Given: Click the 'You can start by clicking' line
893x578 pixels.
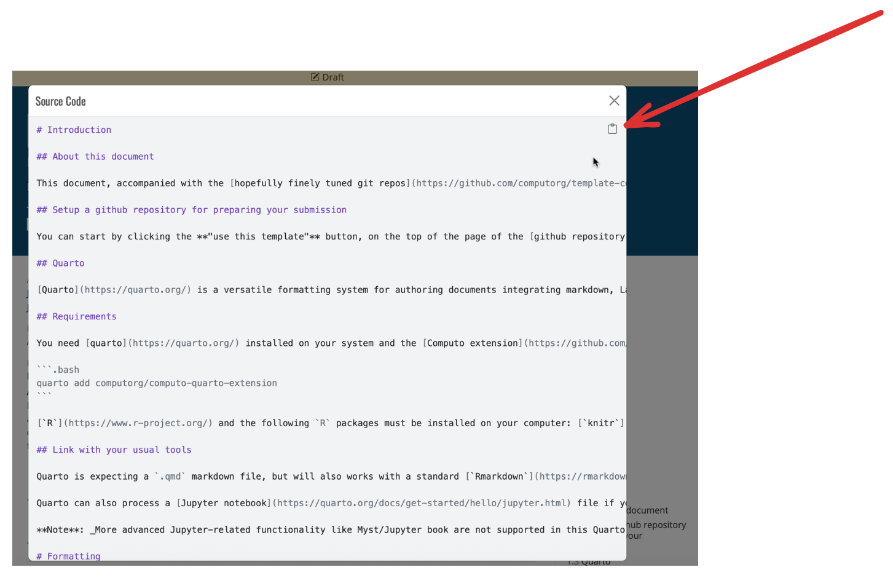Looking at the screenshot, I should 331,236.
